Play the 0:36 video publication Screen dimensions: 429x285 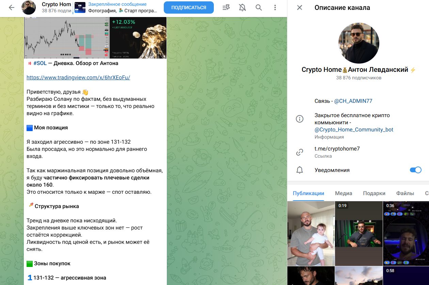(406, 233)
